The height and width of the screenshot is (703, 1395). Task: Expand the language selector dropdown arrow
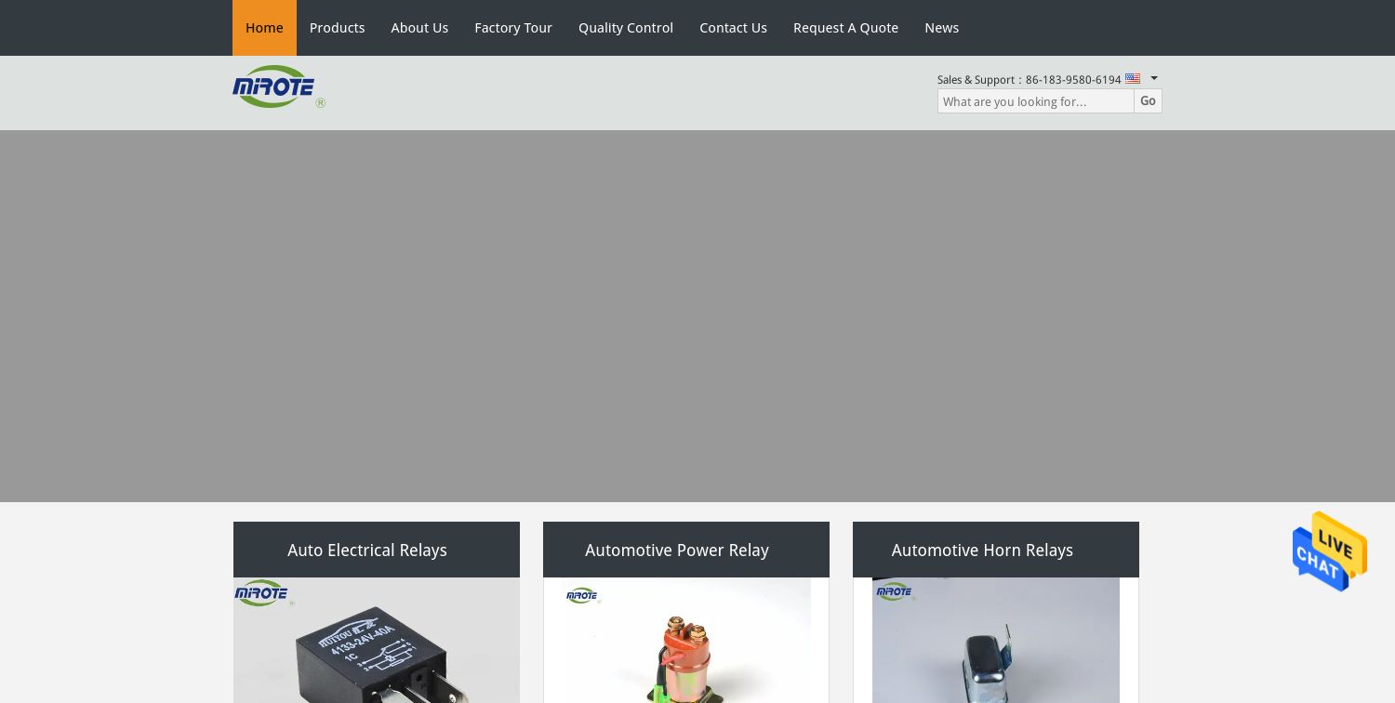pyautogui.click(x=1153, y=79)
